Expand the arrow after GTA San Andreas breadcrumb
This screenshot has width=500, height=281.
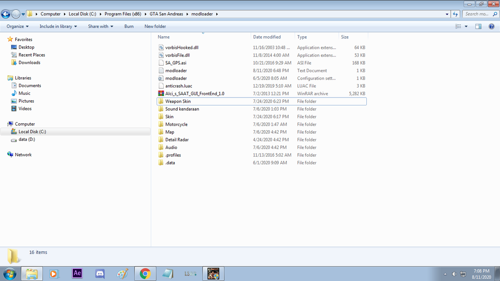pyautogui.click(x=188, y=14)
